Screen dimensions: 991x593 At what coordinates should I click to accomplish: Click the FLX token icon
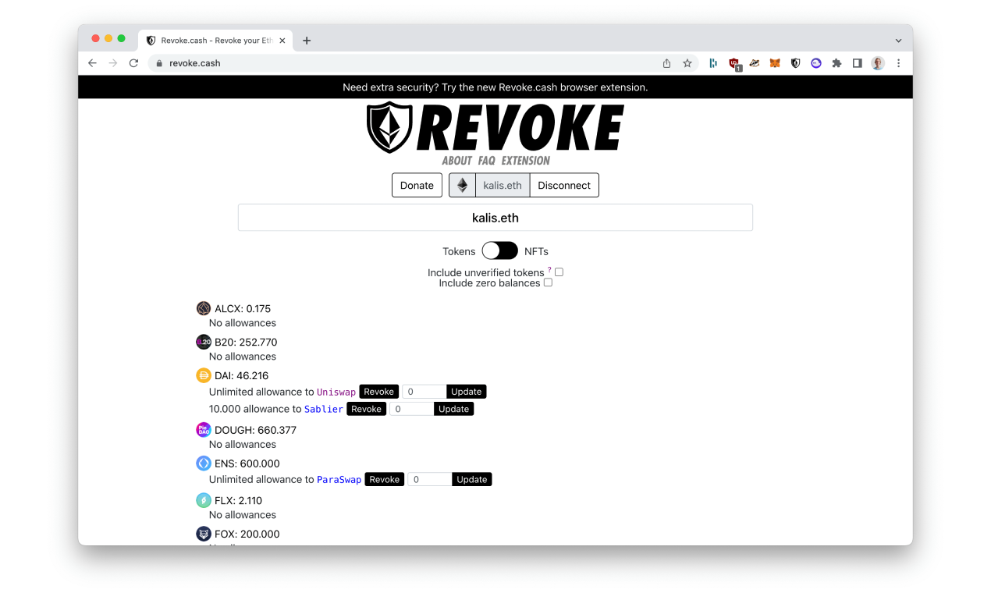pyautogui.click(x=204, y=500)
